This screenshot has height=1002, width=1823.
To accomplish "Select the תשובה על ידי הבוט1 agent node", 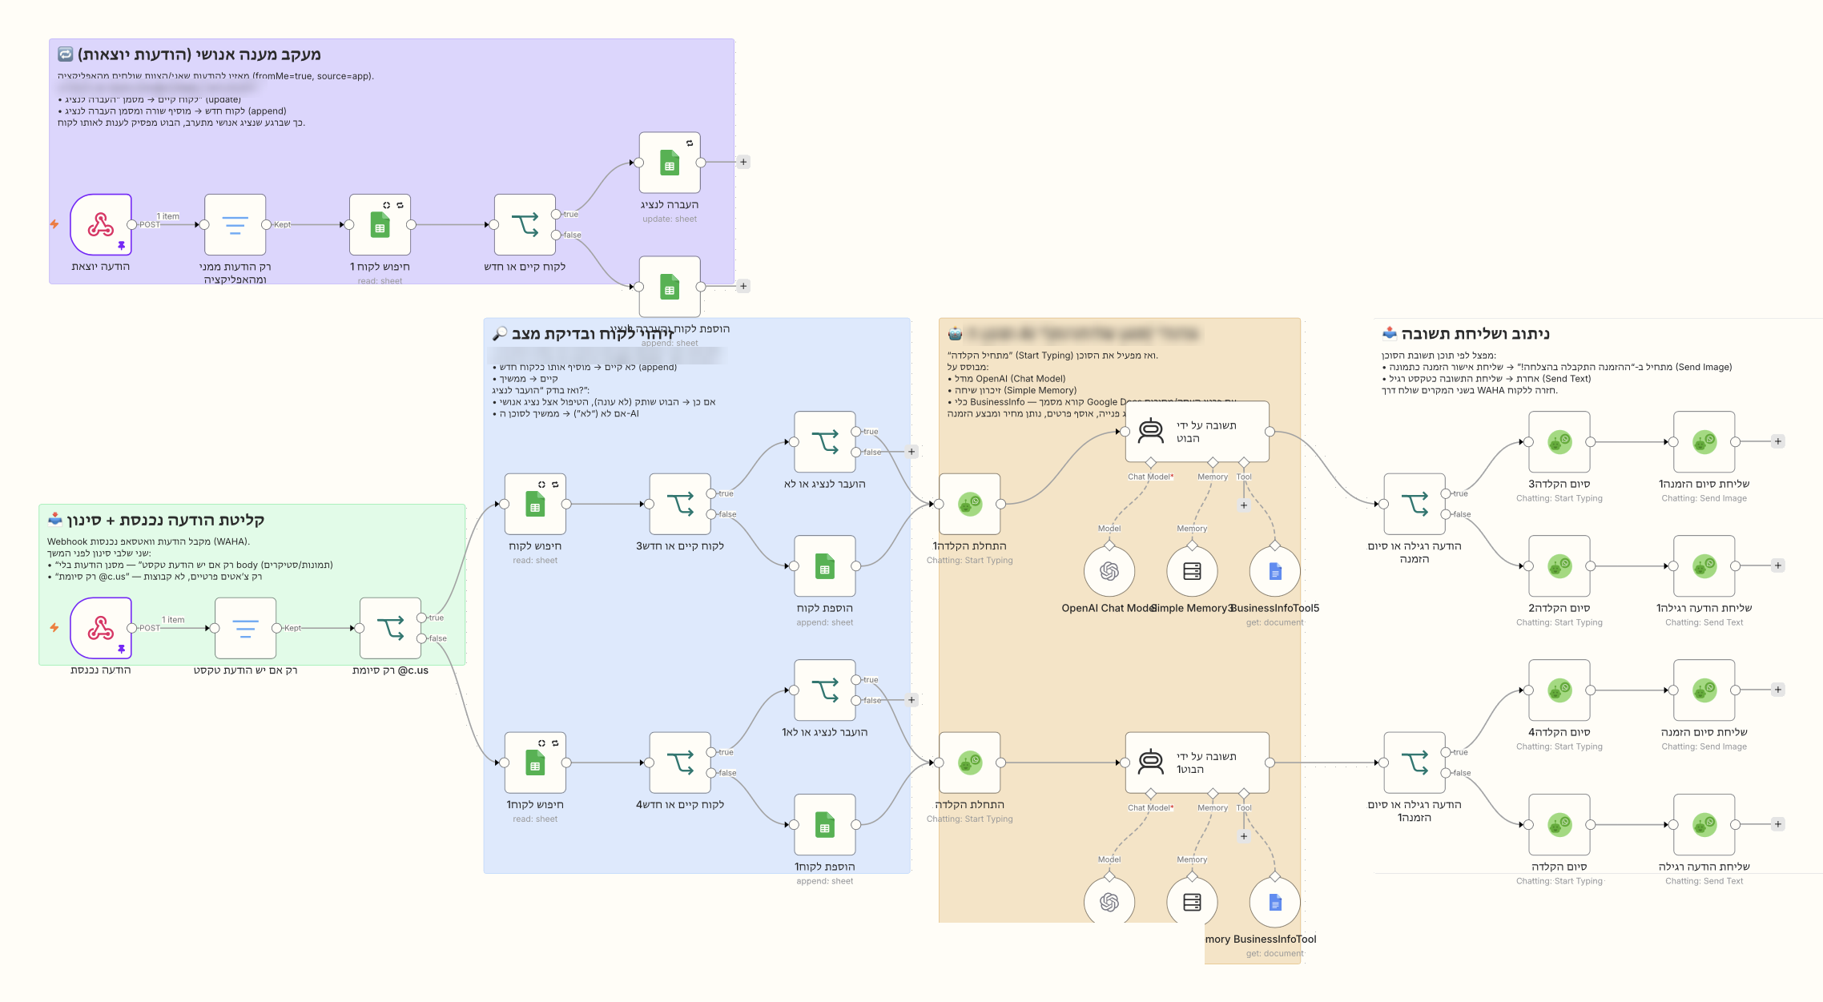I will click(x=1197, y=763).
